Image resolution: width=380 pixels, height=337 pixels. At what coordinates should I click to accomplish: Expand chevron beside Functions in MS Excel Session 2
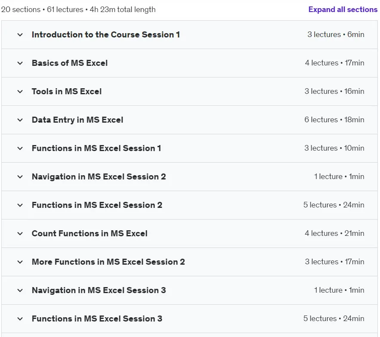tap(20, 205)
